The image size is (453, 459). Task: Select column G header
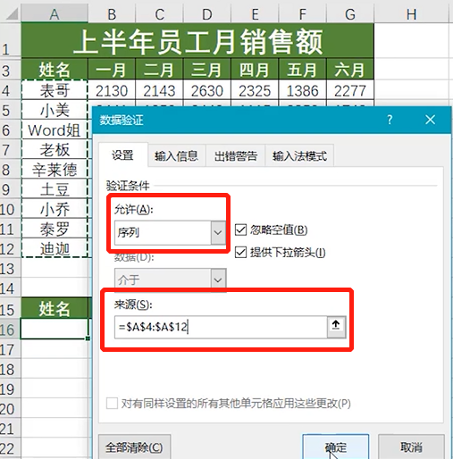(x=350, y=13)
